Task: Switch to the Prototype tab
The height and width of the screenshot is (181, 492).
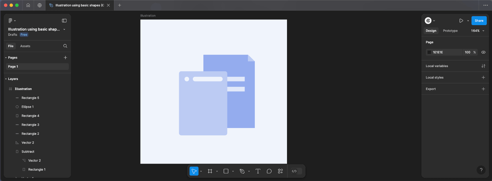Action: [450, 31]
